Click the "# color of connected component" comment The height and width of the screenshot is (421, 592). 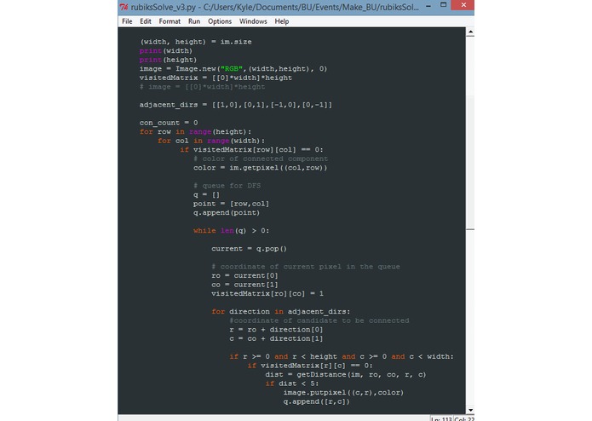click(261, 159)
